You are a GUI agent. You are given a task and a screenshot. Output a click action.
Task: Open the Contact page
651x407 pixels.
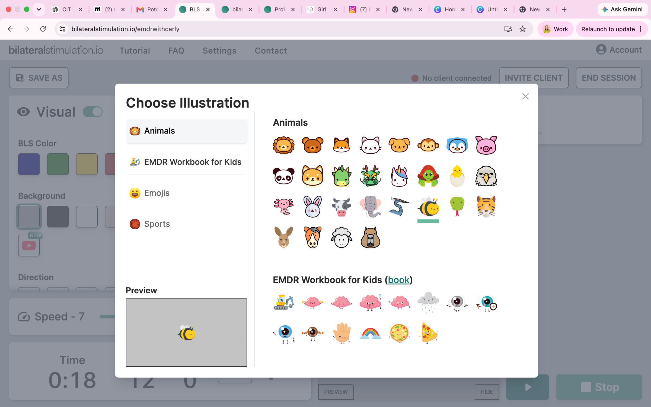[271, 50]
